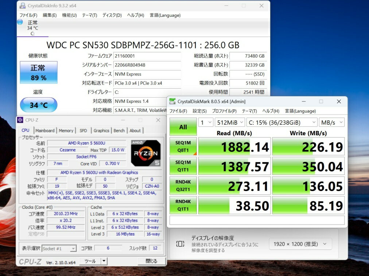Expand the 512MiB test size dropdown

click(230, 123)
